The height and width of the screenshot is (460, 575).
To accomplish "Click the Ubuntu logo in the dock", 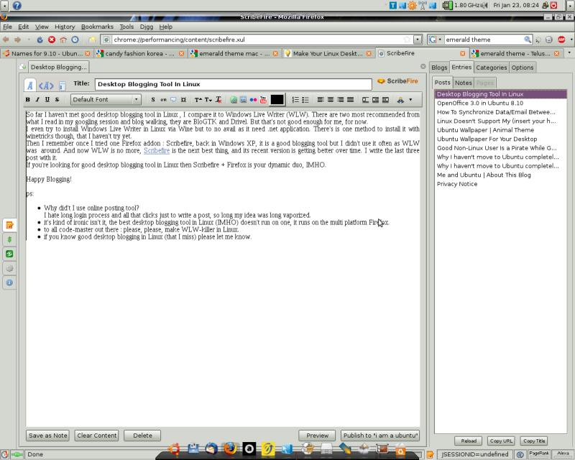I will pyautogui.click(x=175, y=448).
